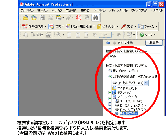Click the Print icon

[51, 18]
